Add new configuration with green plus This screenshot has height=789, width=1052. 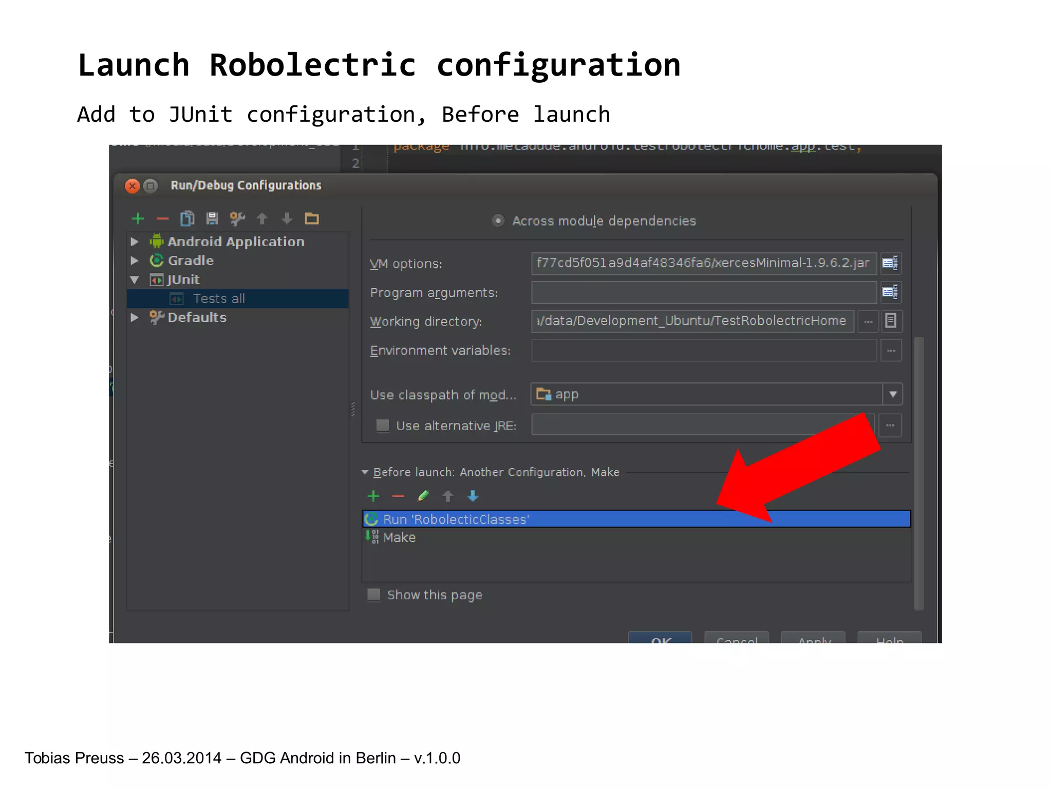point(137,219)
